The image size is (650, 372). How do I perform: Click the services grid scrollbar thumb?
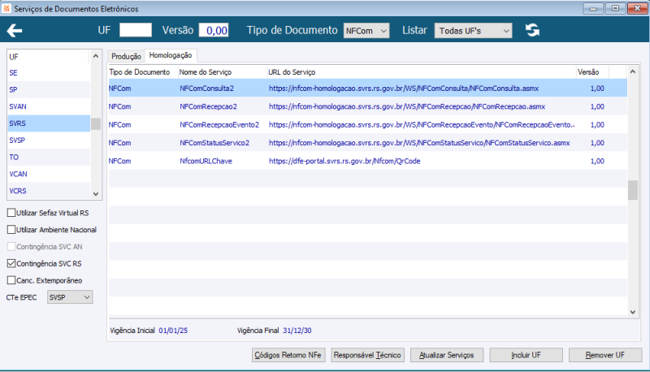coord(633,190)
